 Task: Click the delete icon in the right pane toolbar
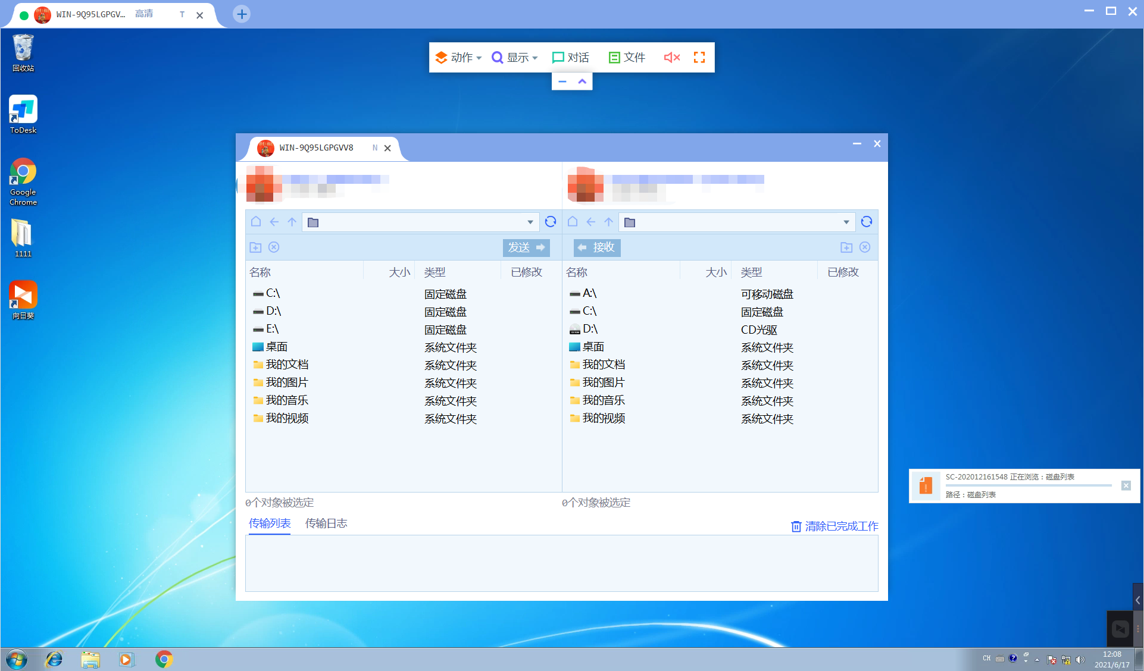pyautogui.click(x=865, y=247)
